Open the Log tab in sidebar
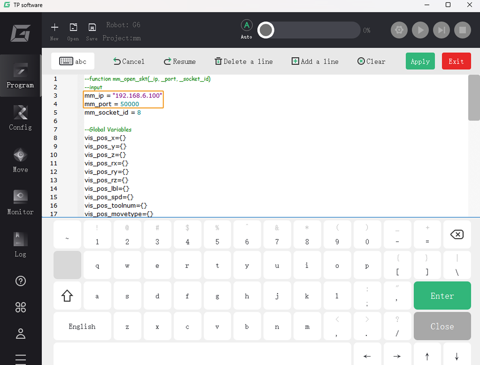The image size is (480, 365). (20, 244)
